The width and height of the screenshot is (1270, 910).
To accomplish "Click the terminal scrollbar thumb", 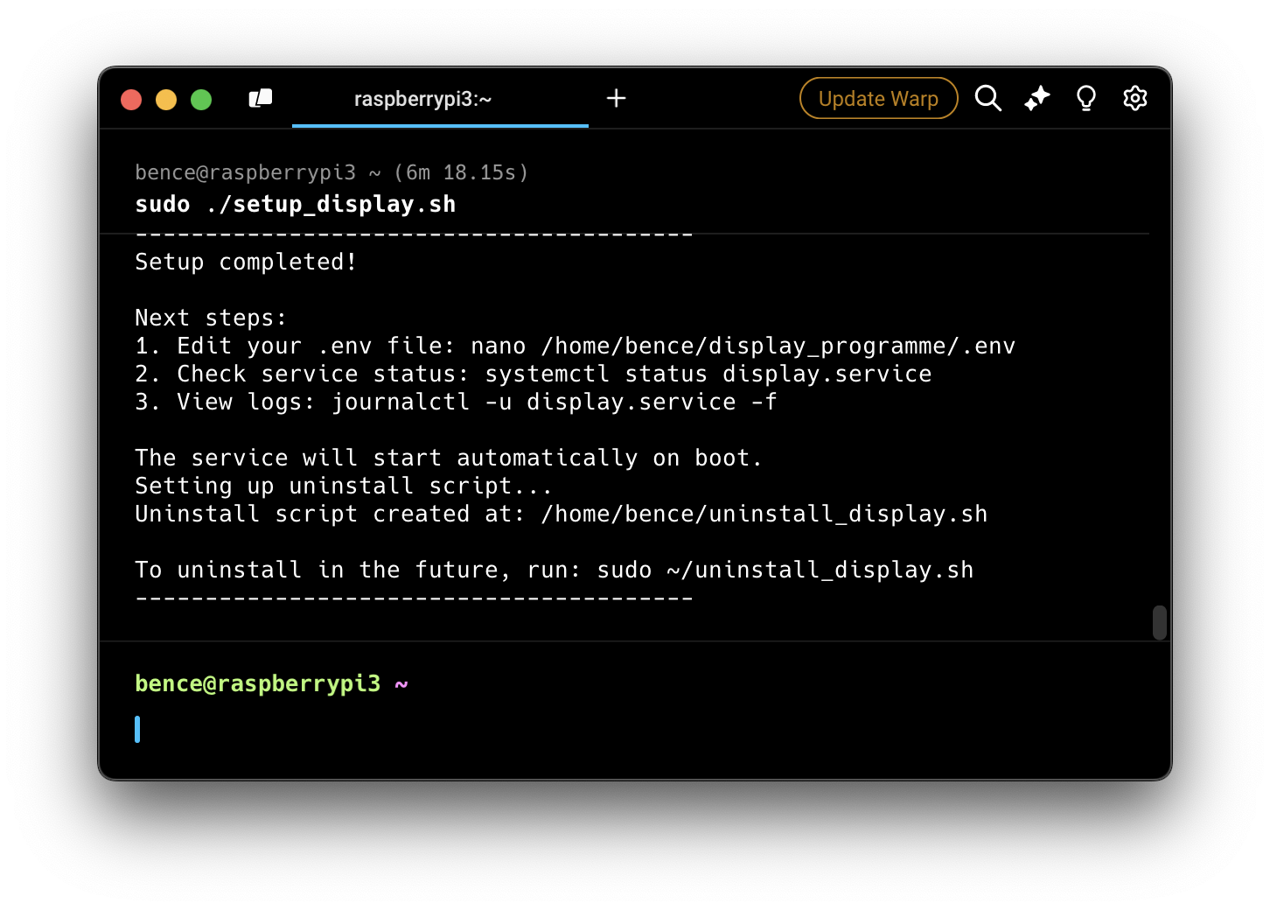I will pos(1160,623).
